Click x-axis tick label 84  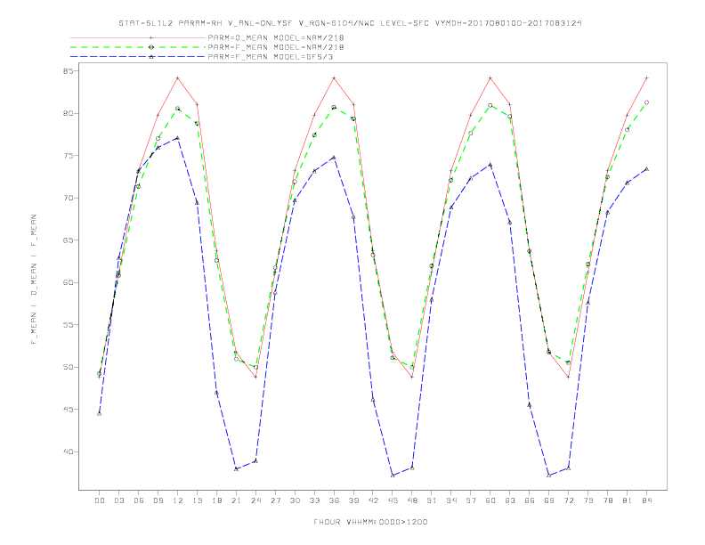[x=646, y=500]
